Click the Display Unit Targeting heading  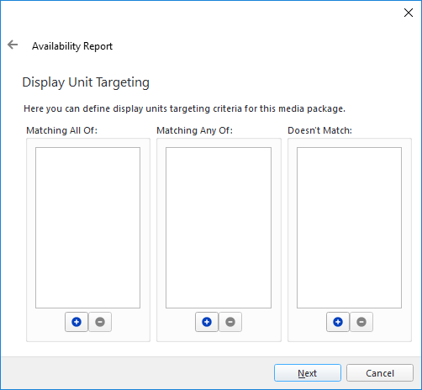click(x=86, y=82)
